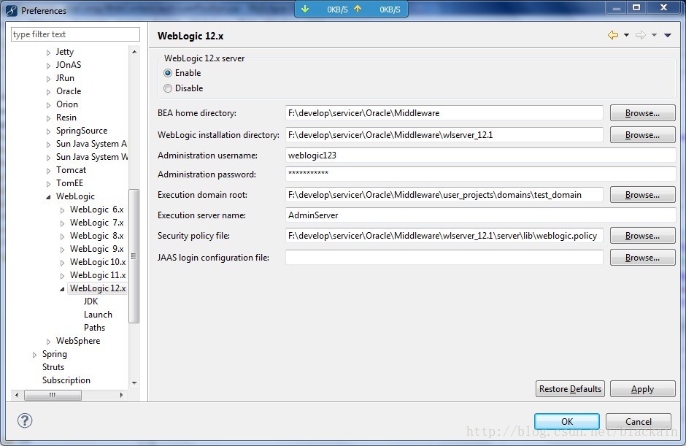The image size is (686, 446).
Task: Select Sun Java System A entry
Action: (x=91, y=144)
